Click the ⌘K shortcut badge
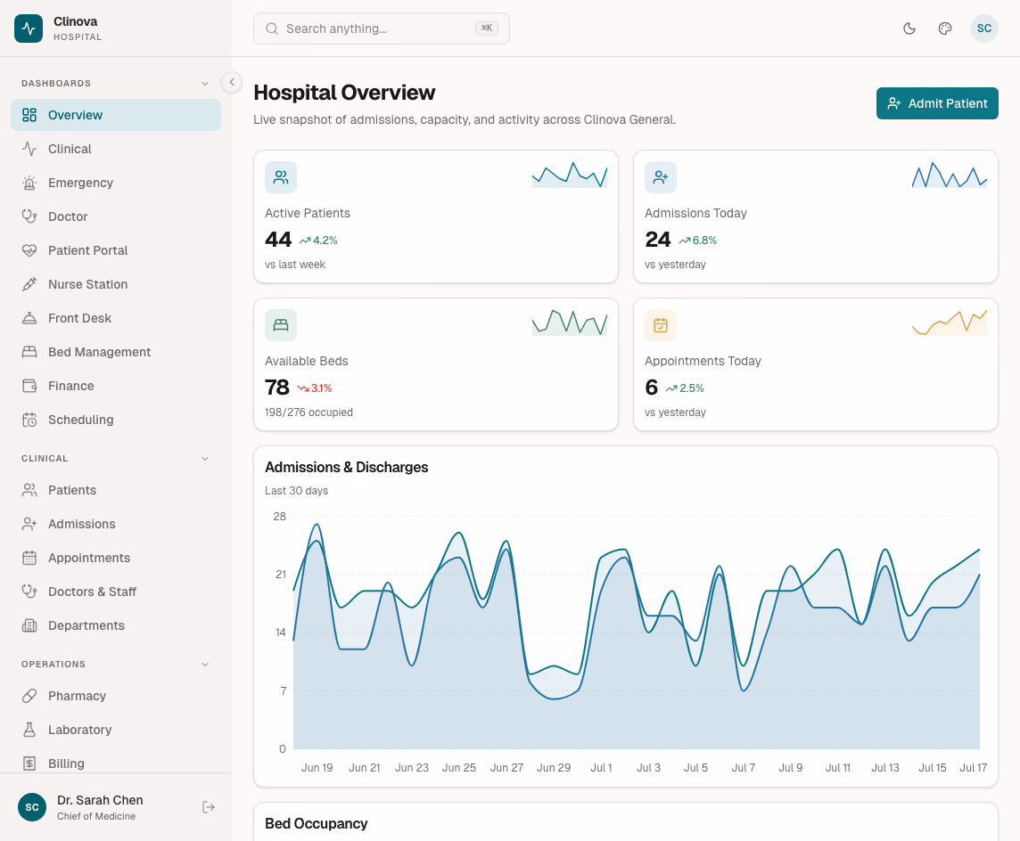 pyautogui.click(x=487, y=28)
